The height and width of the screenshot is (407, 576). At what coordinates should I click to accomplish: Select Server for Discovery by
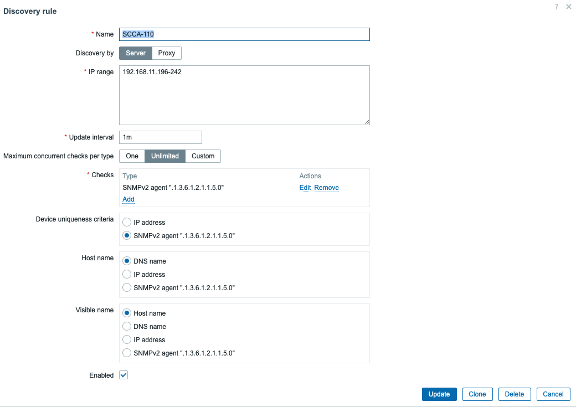pos(136,53)
